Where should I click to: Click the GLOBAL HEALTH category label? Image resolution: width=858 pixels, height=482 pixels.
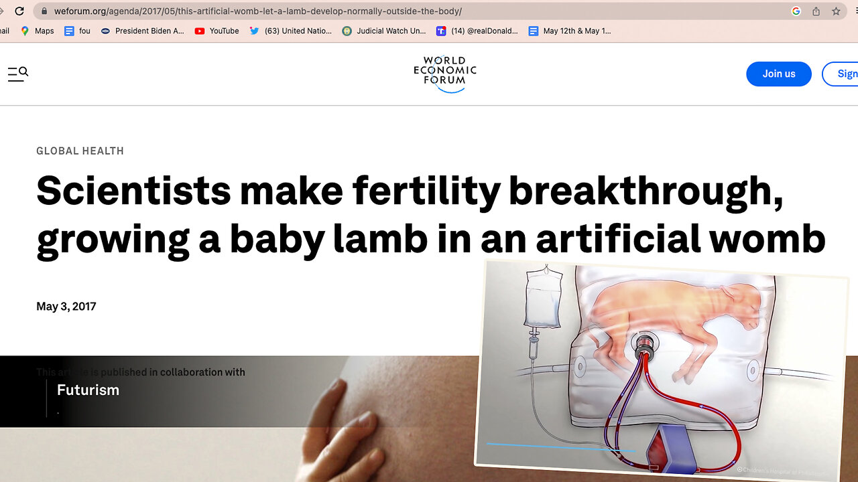[x=80, y=151]
